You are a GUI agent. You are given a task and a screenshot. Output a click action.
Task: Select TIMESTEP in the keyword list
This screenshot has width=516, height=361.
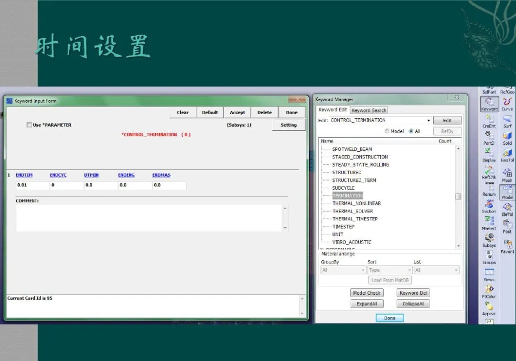[343, 226]
